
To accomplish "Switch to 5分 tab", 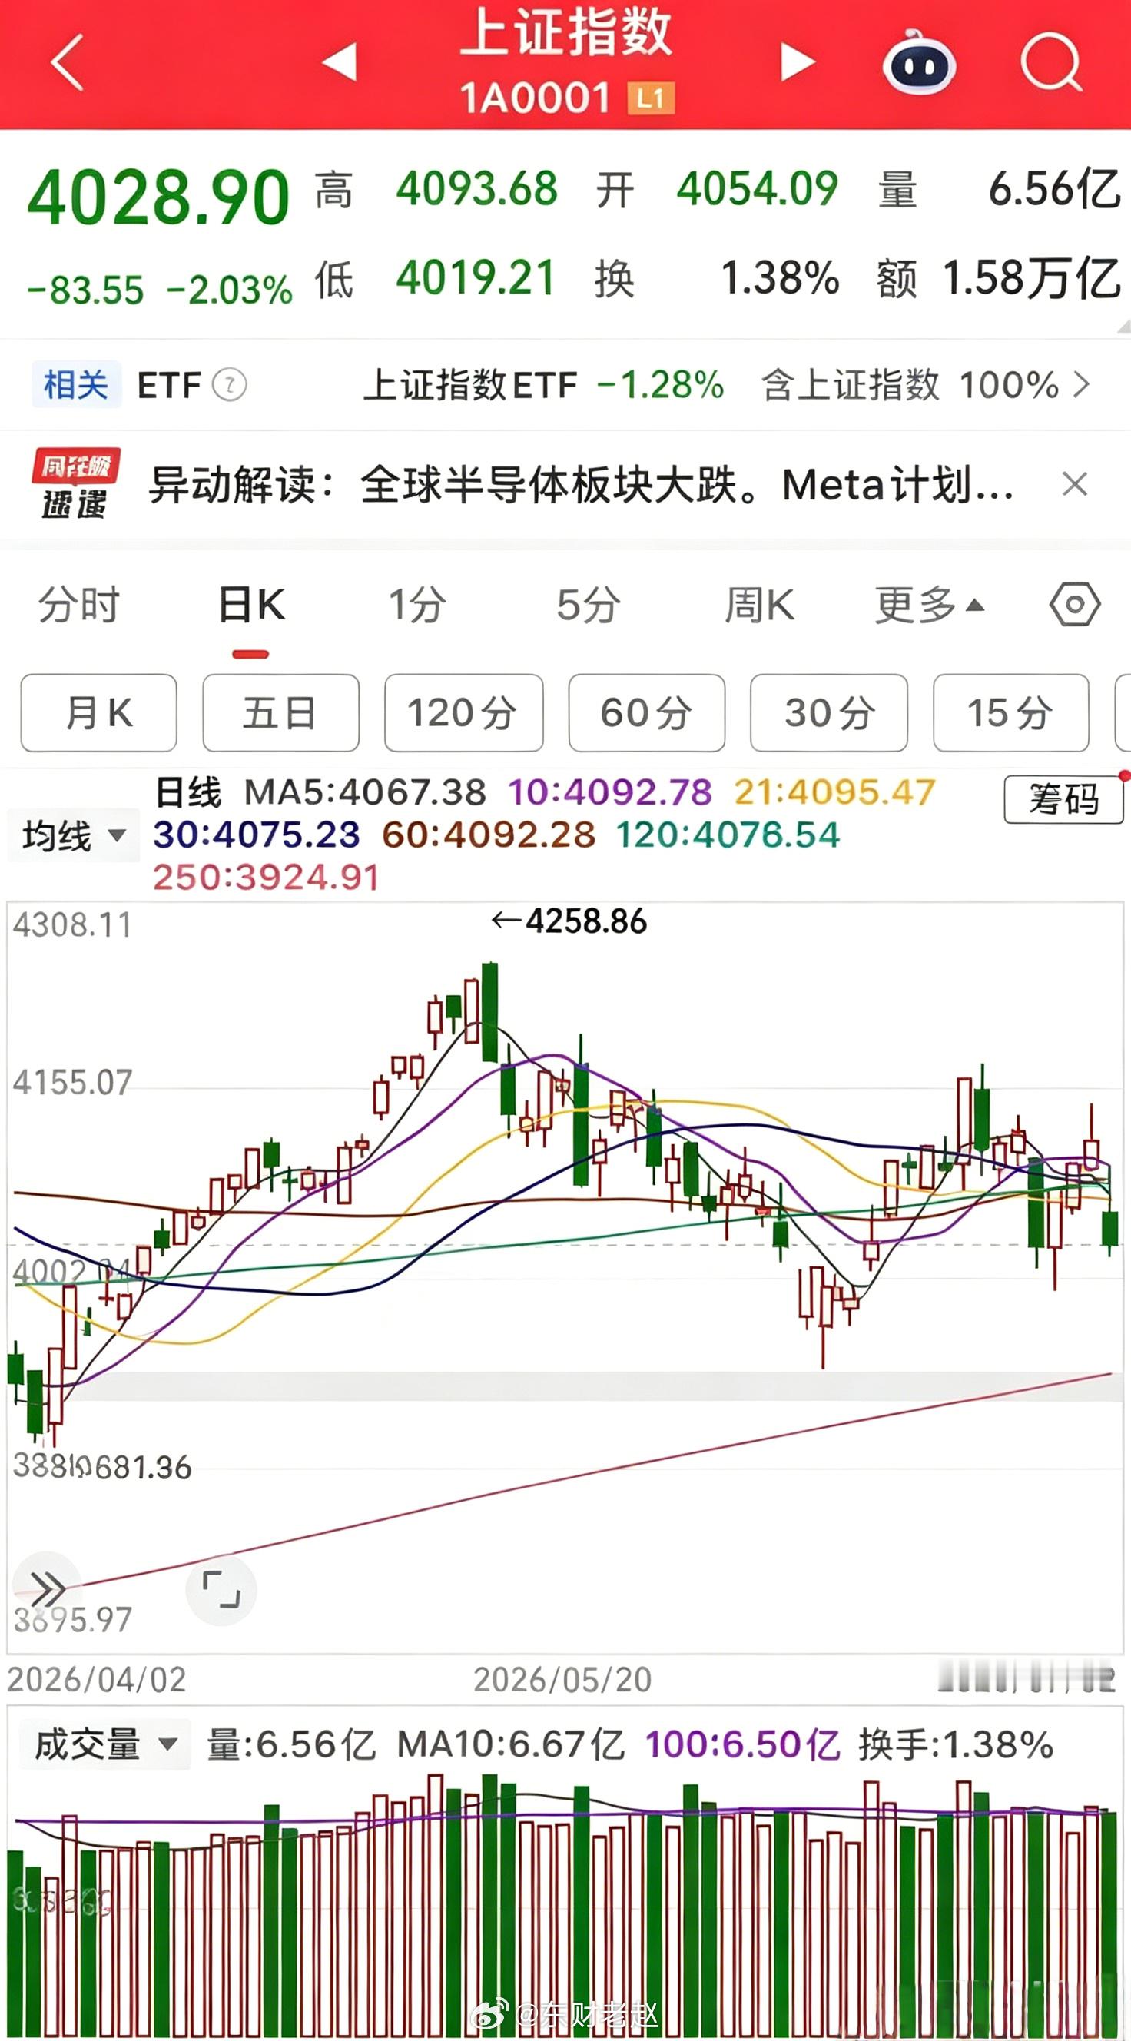I will [x=588, y=606].
